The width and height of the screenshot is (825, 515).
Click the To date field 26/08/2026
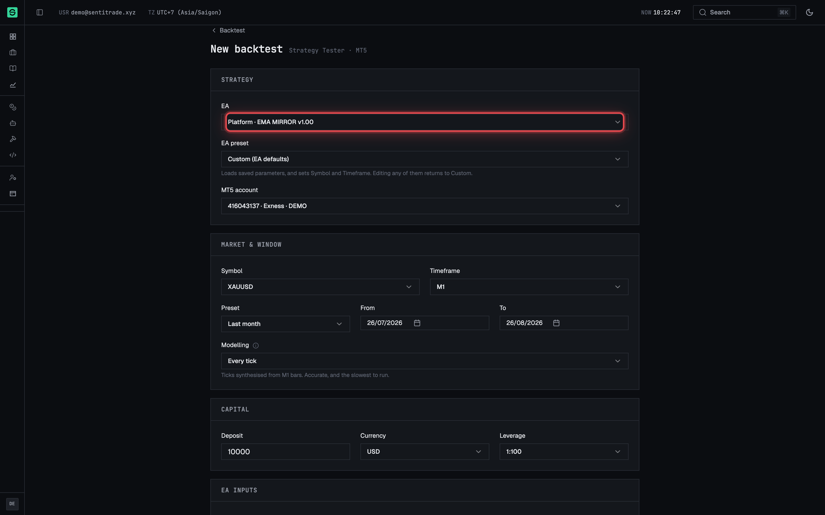pyautogui.click(x=564, y=323)
